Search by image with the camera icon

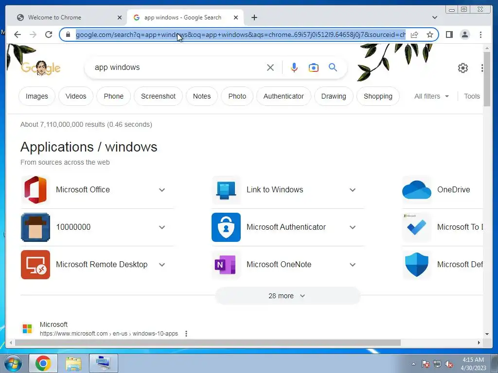tap(314, 68)
